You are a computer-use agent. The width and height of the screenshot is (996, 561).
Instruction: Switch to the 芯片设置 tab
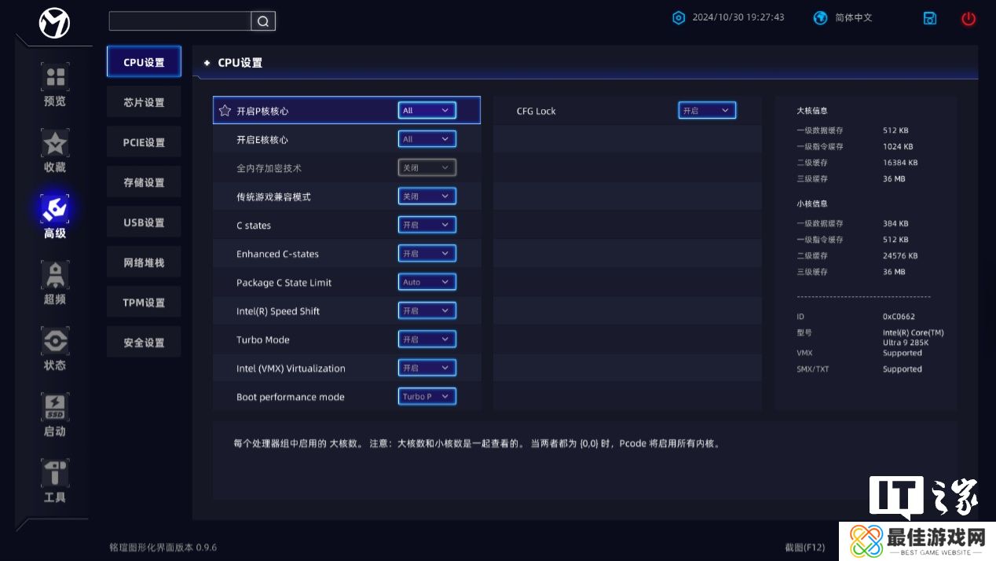click(x=144, y=102)
